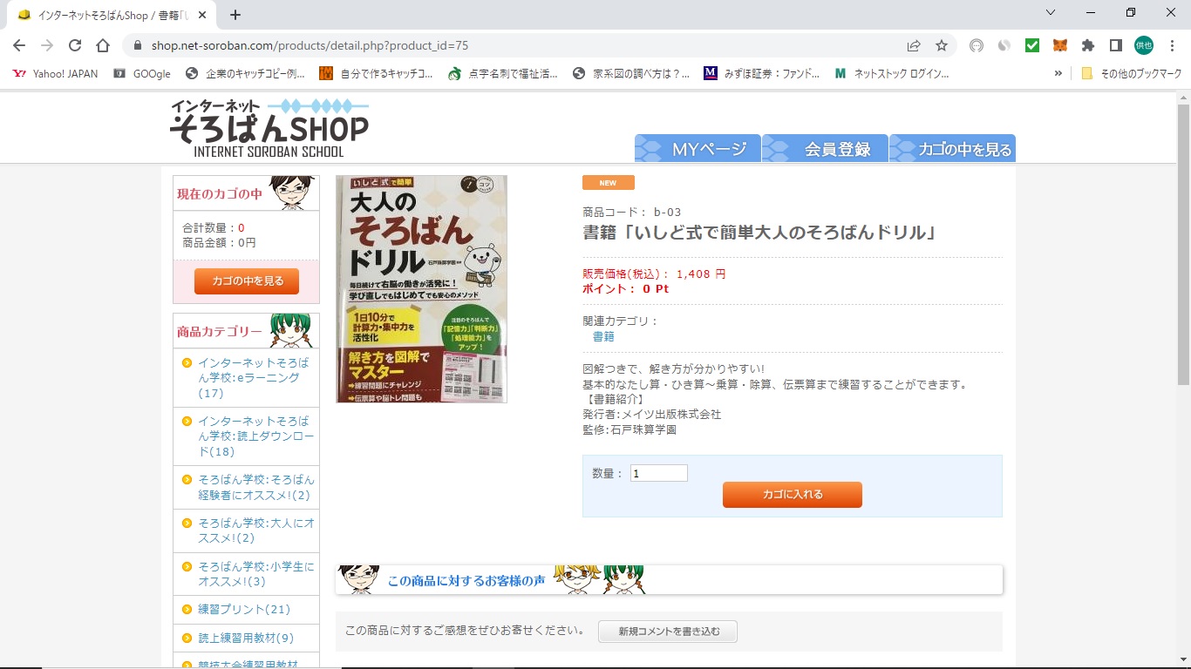Click bullet icon beside 読上練習用教材(9)
1191x669 pixels.
[187, 639]
